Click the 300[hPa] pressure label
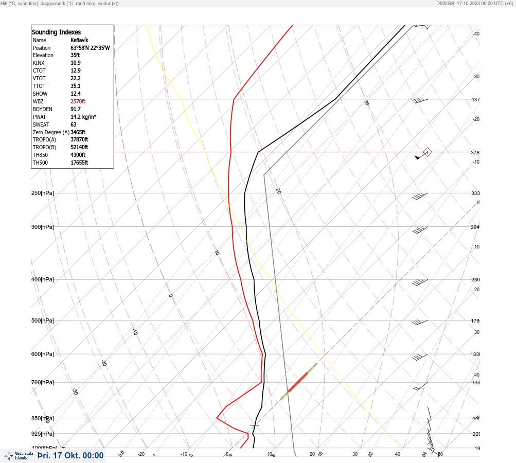 [43, 227]
